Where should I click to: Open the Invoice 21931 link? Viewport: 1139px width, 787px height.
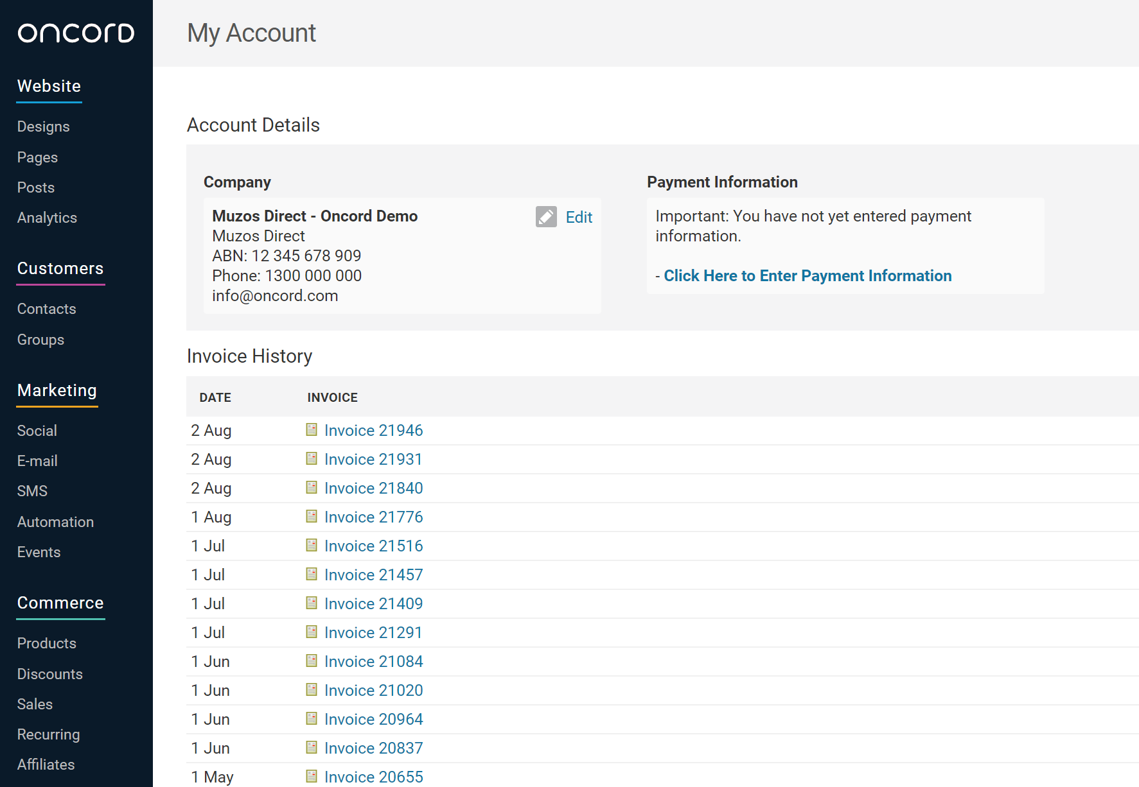(x=373, y=459)
